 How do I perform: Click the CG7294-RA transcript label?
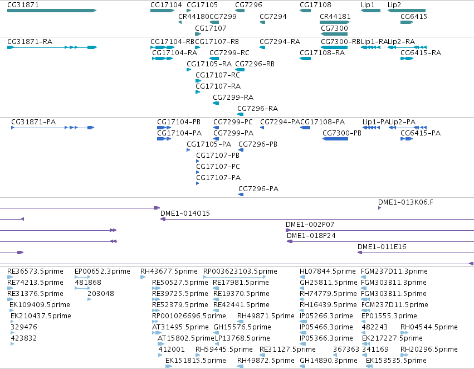[x=280, y=41]
